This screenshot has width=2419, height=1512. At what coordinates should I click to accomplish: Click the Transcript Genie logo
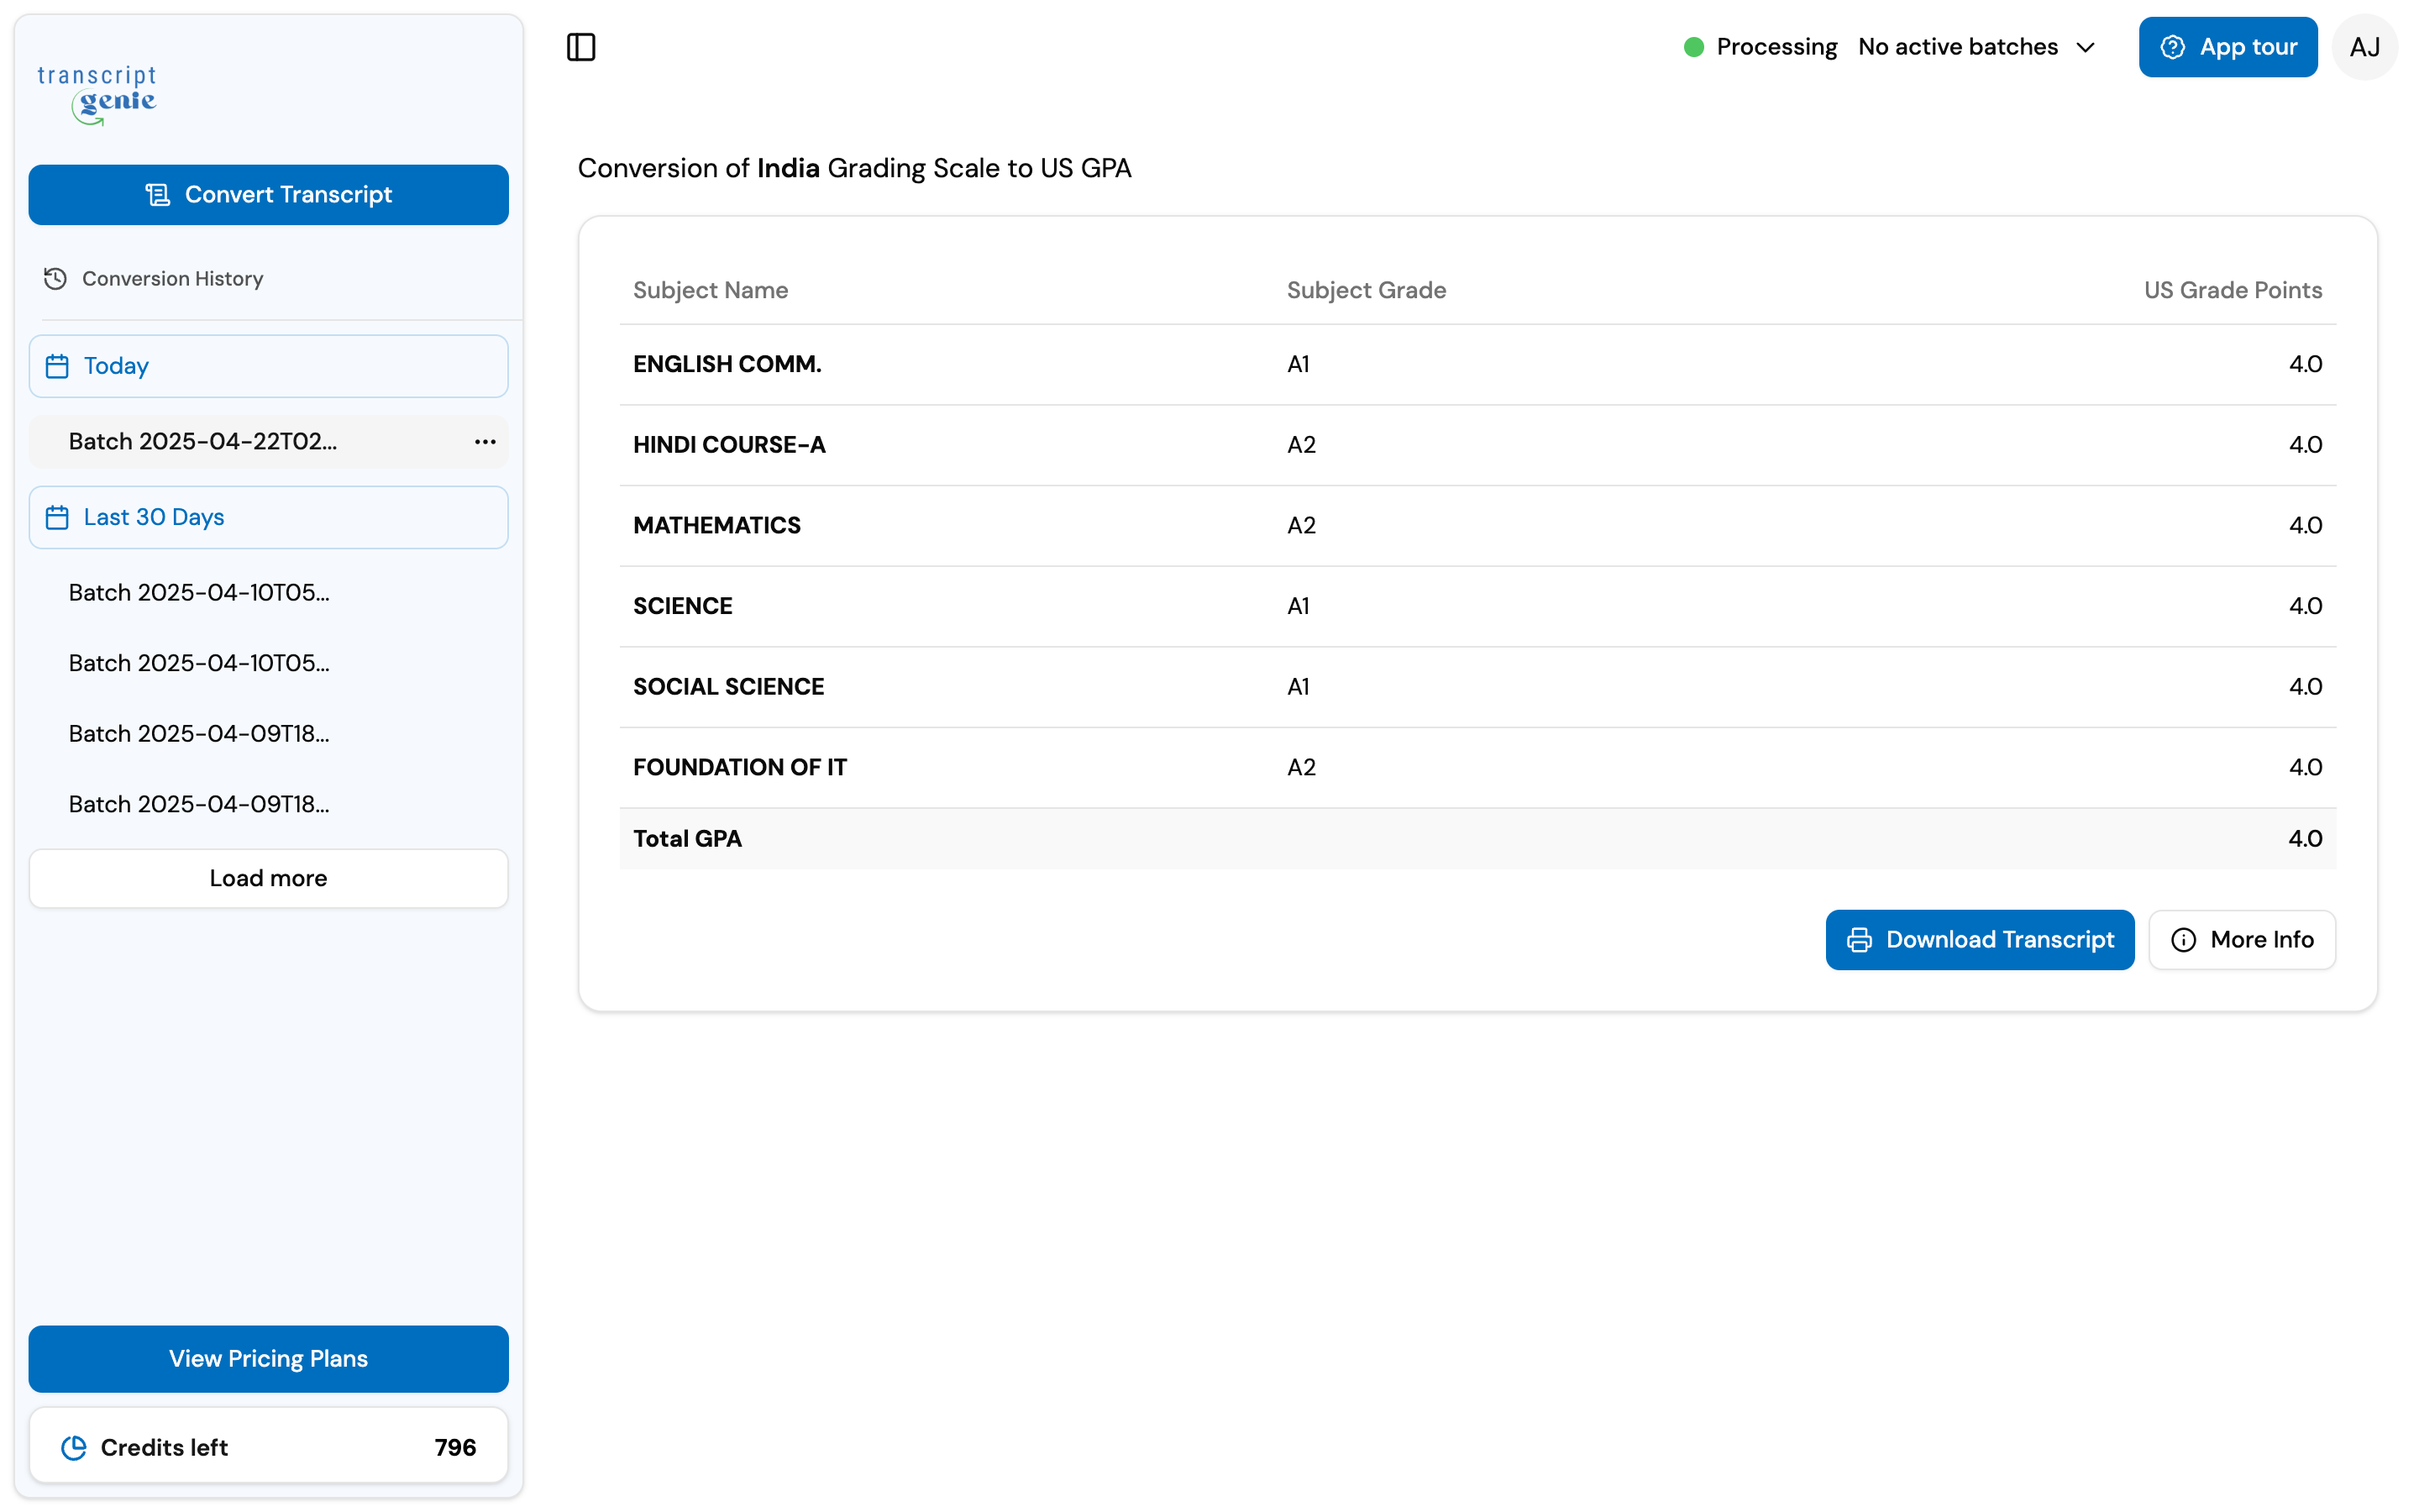(x=97, y=94)
